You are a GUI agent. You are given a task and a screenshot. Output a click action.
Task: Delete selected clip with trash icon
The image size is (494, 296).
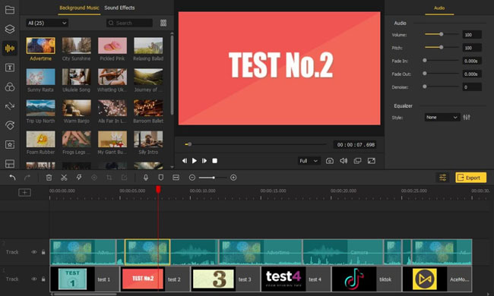tap(49, 178)
